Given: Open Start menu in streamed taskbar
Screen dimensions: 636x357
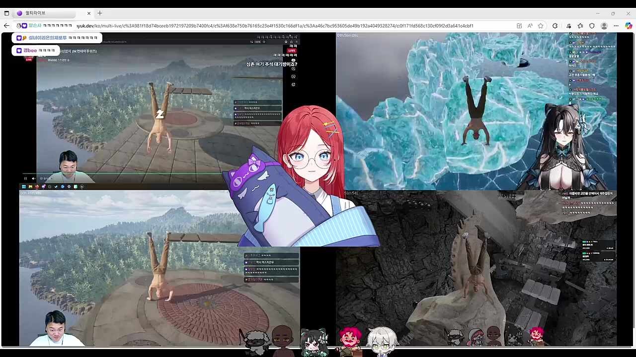Looking at the screenshot, I should click(x=23, y=187).
